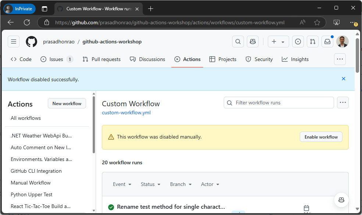Open notifications inbox icon
Image resolution: width=362 pixels, height=215 pixels.
pos(327,42)
